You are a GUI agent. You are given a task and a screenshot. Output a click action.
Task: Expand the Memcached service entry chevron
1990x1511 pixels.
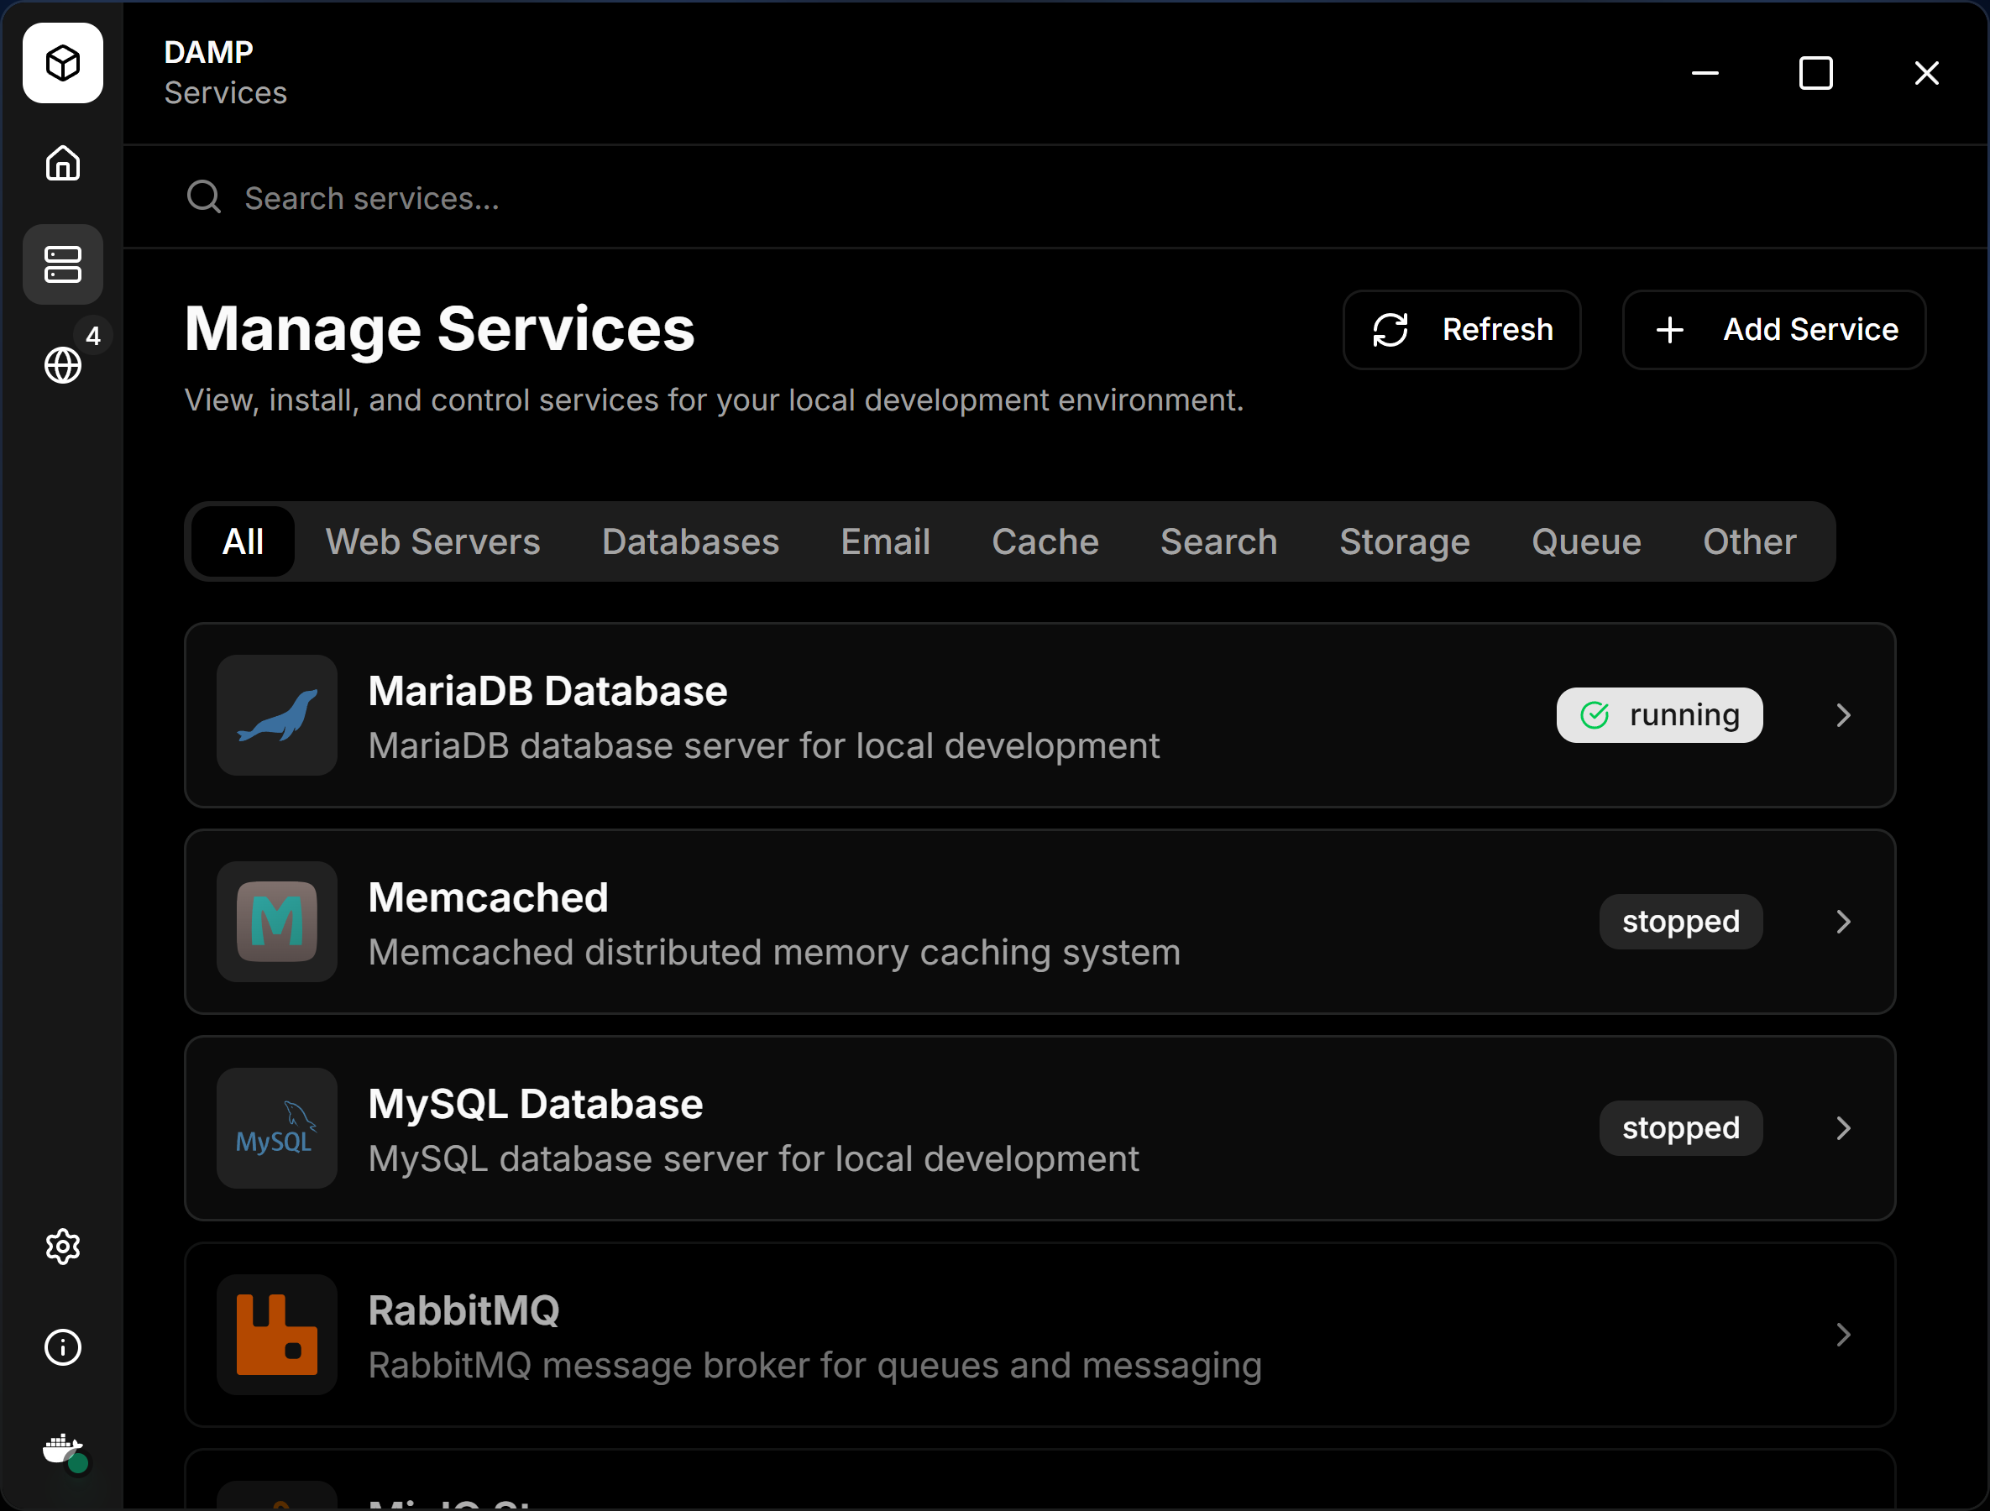(x=1842, y=921)
